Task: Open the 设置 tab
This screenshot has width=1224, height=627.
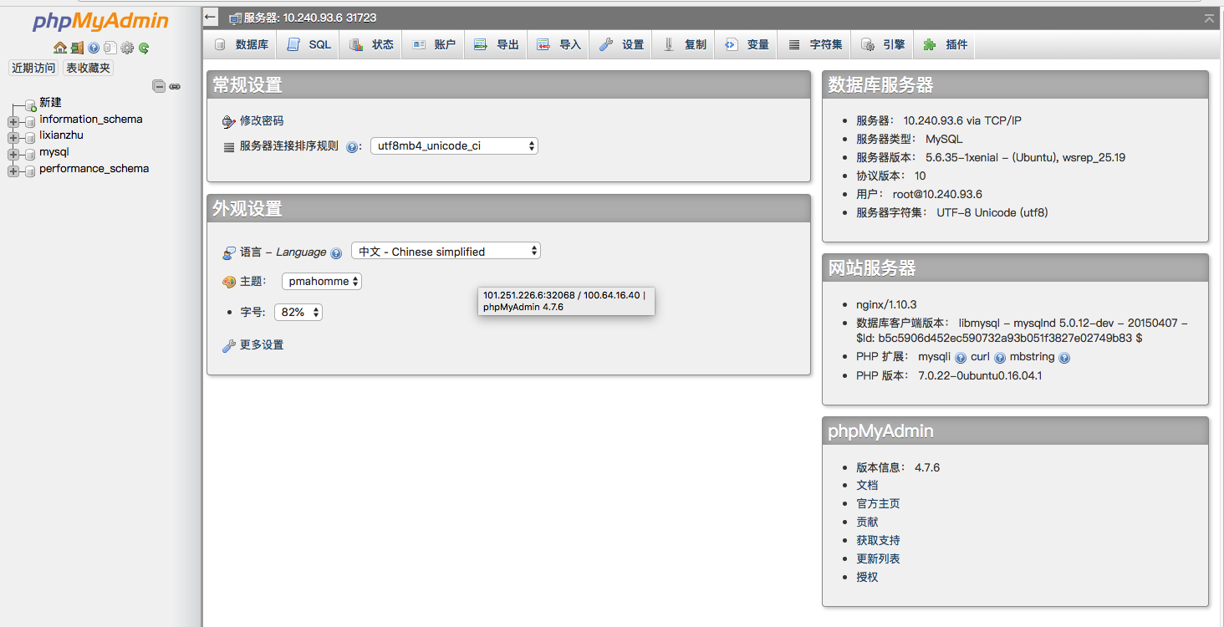Action: click(620, 44)
